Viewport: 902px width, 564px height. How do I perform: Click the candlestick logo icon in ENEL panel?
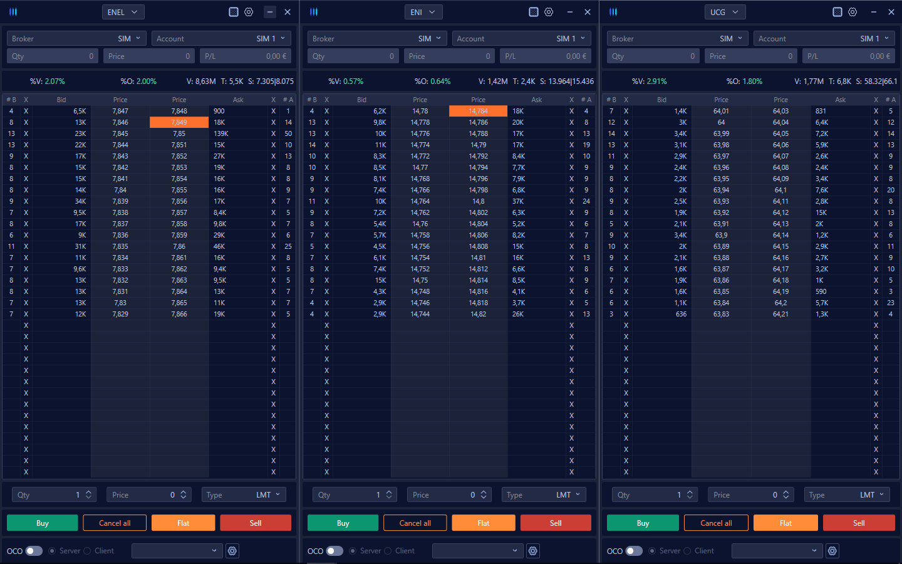click(x=13, y=12)
